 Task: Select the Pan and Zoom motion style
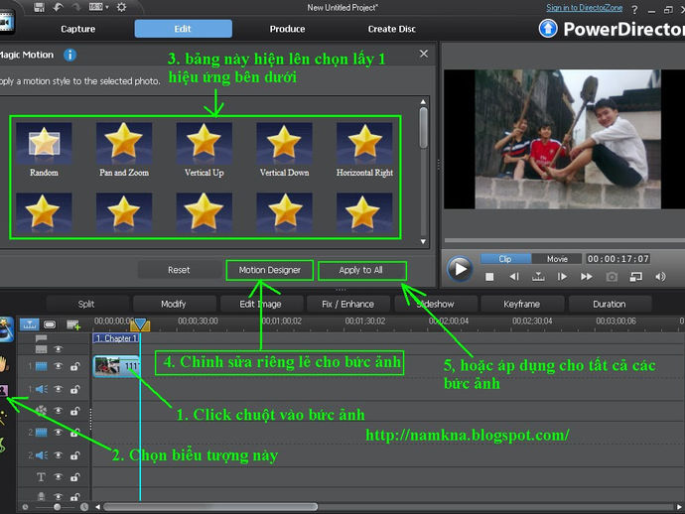coord(124,150)
